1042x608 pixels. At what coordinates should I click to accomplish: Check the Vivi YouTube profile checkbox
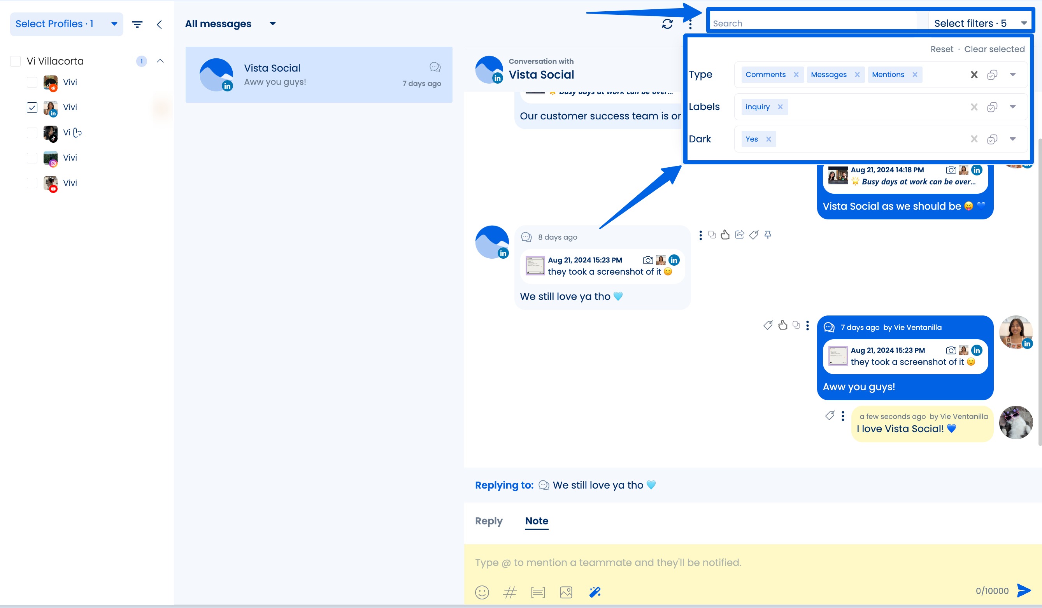[x=32, y=183]
